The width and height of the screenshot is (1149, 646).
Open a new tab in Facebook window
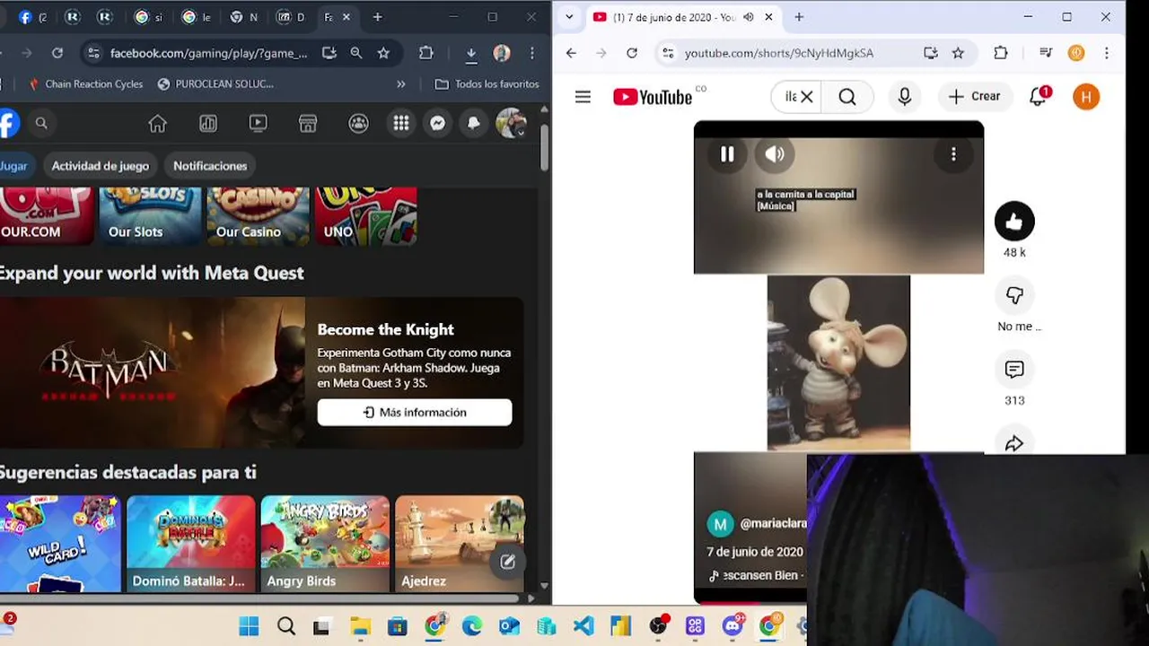pos(377,17)
